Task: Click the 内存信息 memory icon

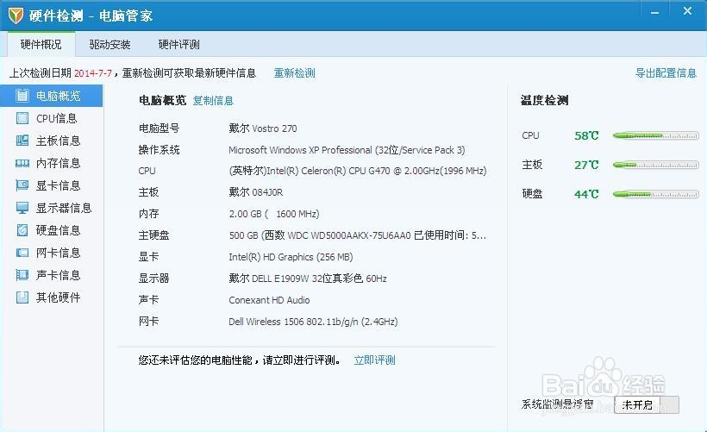Action: click(x=22, y=163)
